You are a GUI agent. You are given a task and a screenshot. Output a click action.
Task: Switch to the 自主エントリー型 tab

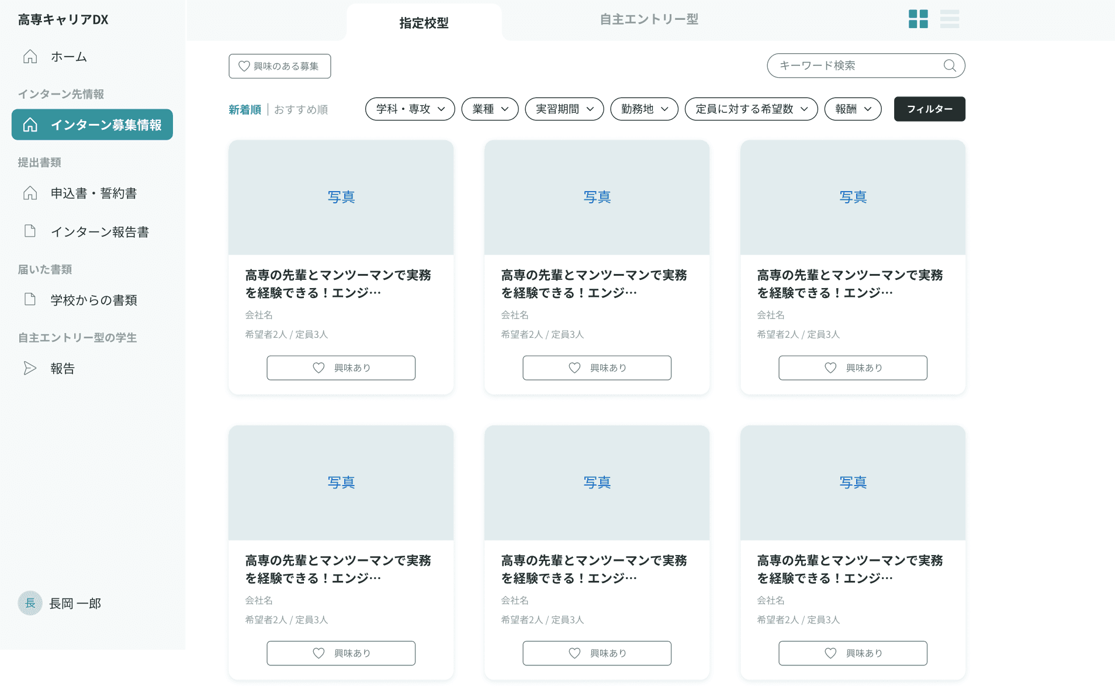649,20
